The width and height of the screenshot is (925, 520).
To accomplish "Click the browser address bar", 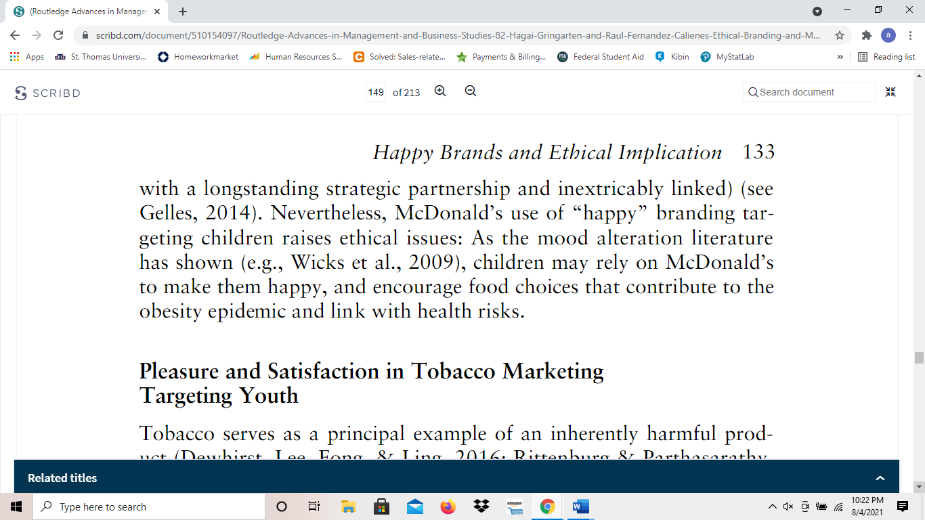I will (x=460, y=35).
